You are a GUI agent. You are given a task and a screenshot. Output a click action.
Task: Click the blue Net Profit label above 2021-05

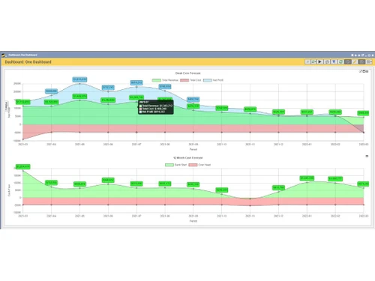pos(79,79)
